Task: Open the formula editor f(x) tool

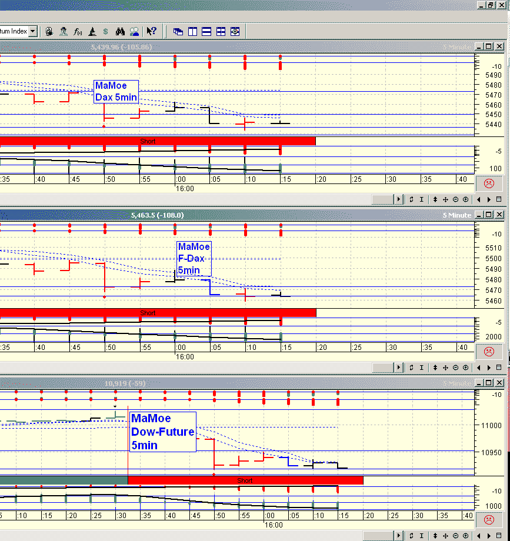Action: click(77, 31)
